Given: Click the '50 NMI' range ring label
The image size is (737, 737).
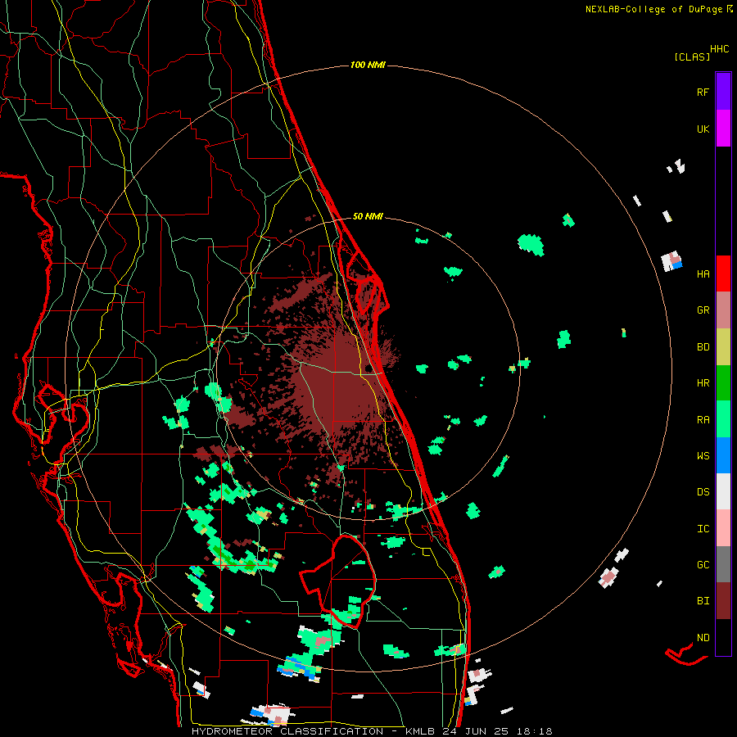Looking at the screenshot, I should coord(368,216).
